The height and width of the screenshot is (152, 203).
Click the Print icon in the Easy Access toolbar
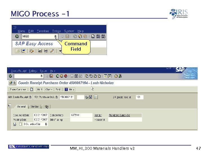(93, 36)
